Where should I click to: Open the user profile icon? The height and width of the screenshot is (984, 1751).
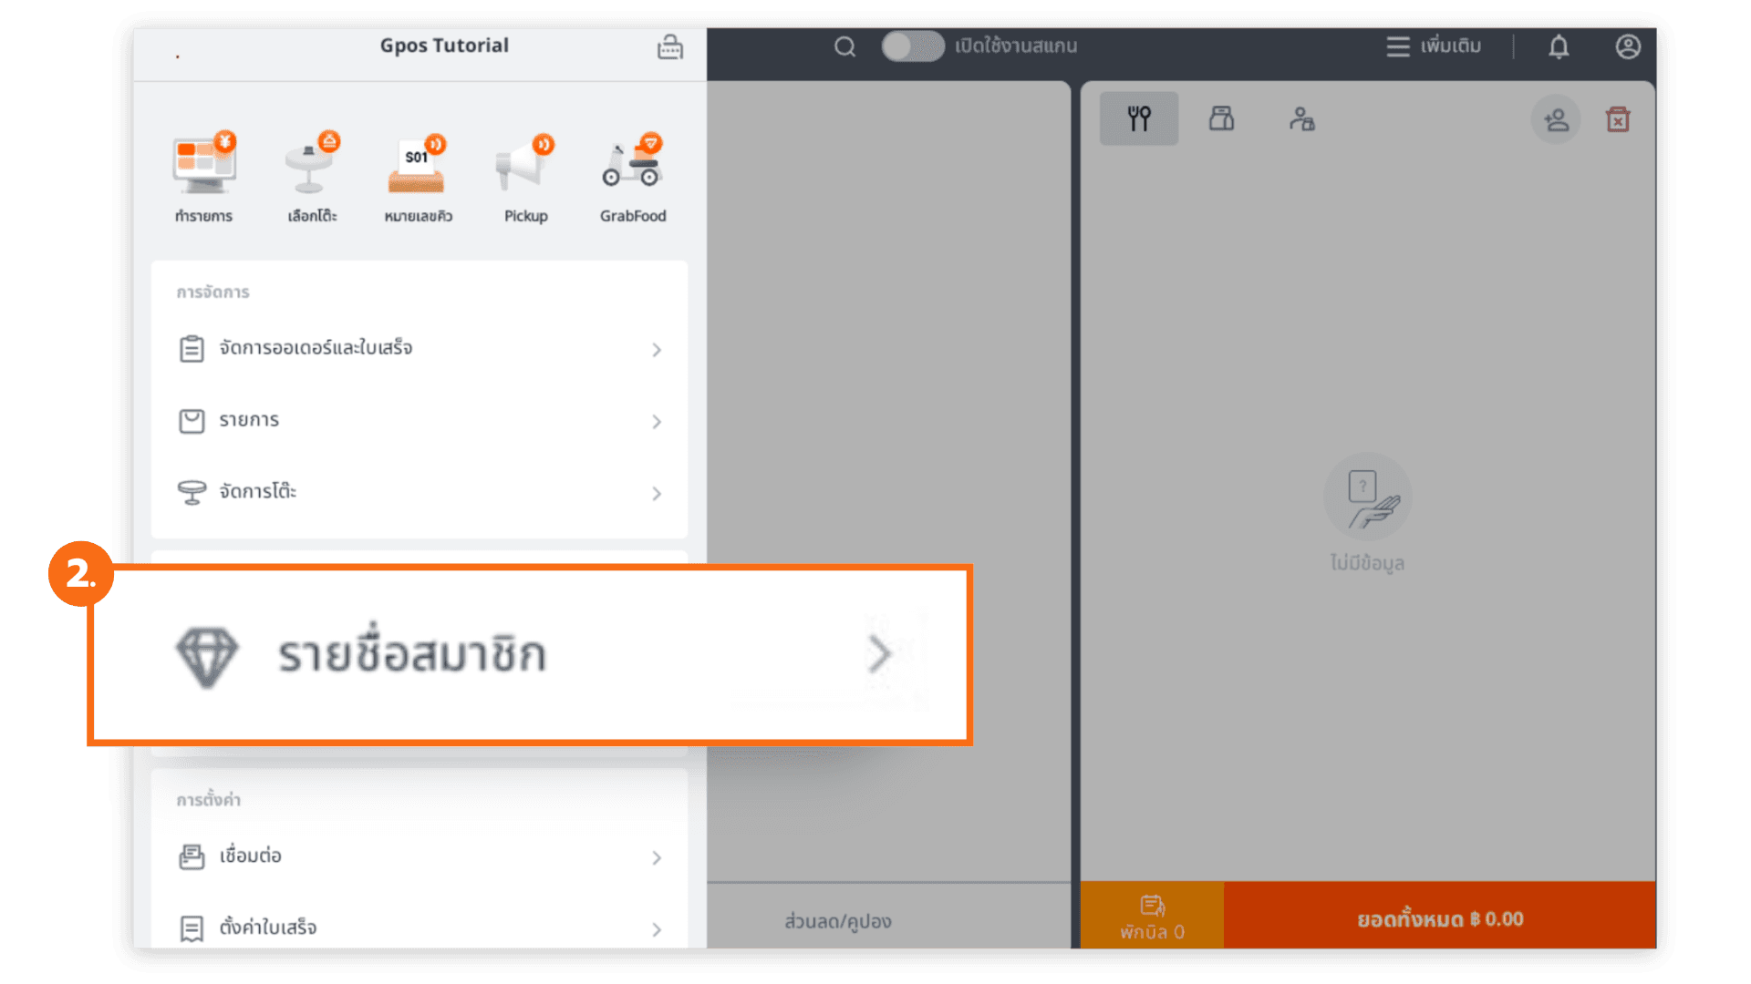(1628, 47)
